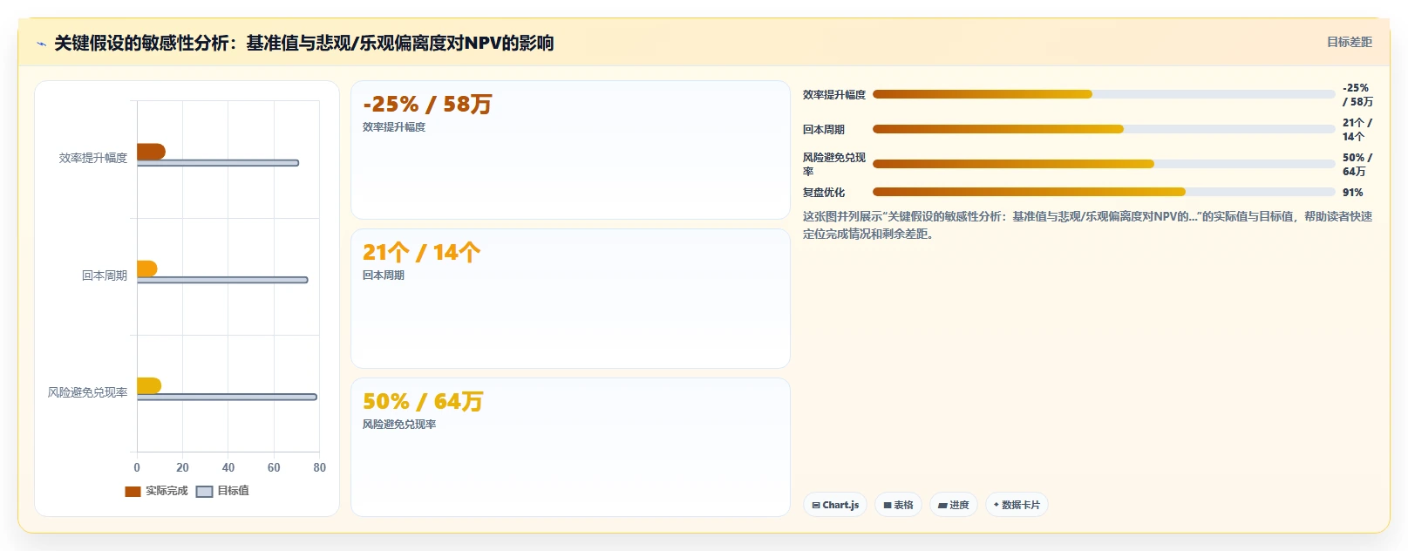
Task: Click the 回本周期 actual bar in chart
Action: (147, 269)
